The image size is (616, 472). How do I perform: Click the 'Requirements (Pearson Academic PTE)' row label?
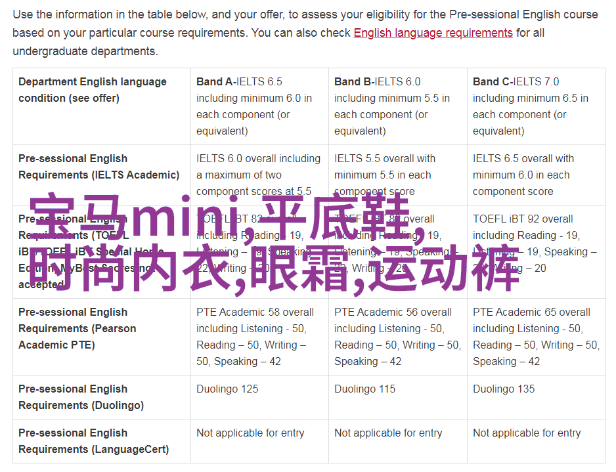[x=102, y=337]
